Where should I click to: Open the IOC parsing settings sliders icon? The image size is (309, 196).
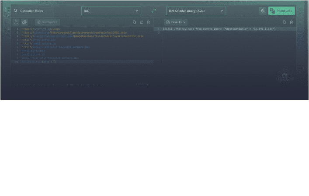141,22
